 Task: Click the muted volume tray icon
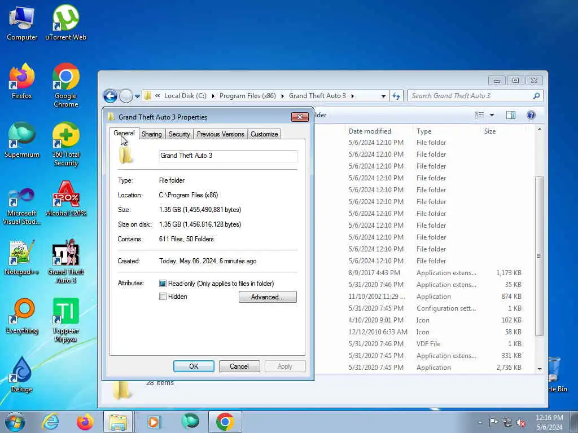pyautogui.click(x=521, y=422)
